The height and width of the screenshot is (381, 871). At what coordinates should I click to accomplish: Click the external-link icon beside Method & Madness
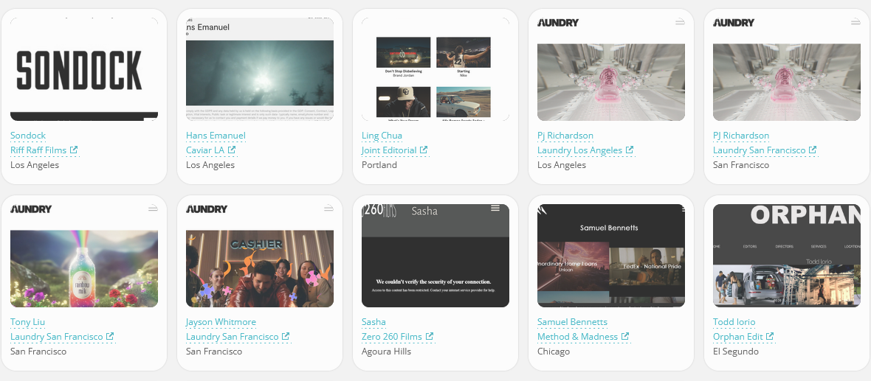[x=625, y=337]
